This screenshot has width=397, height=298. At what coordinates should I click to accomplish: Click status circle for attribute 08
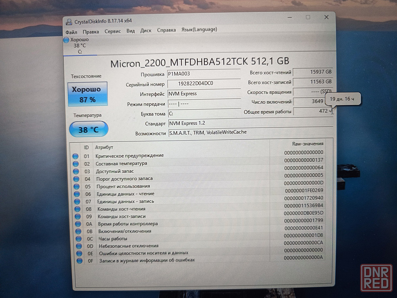(77, 209)
